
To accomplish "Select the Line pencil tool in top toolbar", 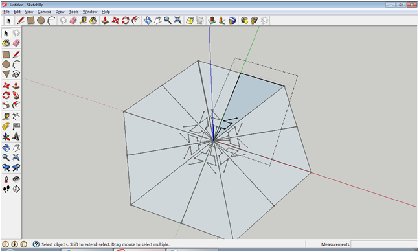I will coord(21,20).
